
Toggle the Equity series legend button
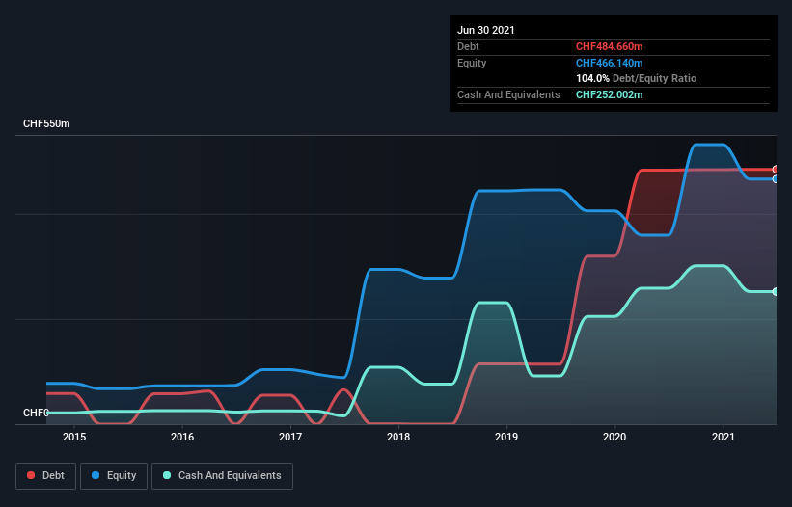tap(114, 476)
